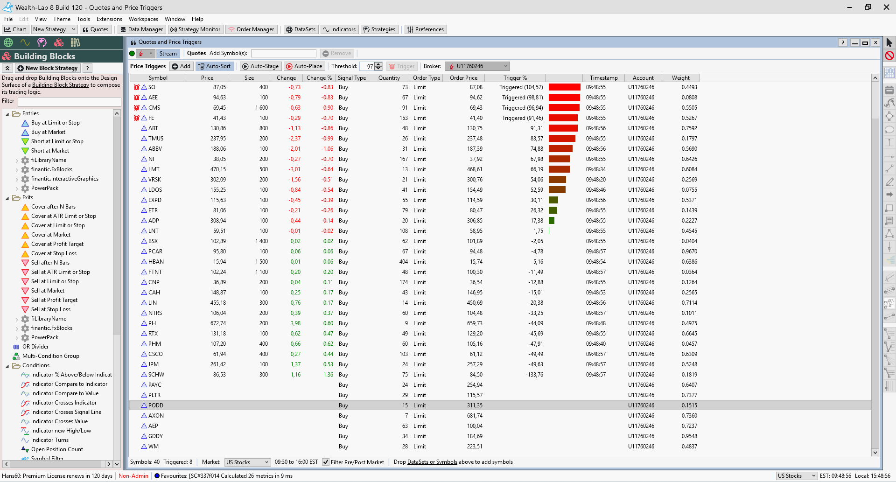Toggle Auto-Place for price triggers
The width and height of the screenshot is (896, 482).
[x=304, y=66]
